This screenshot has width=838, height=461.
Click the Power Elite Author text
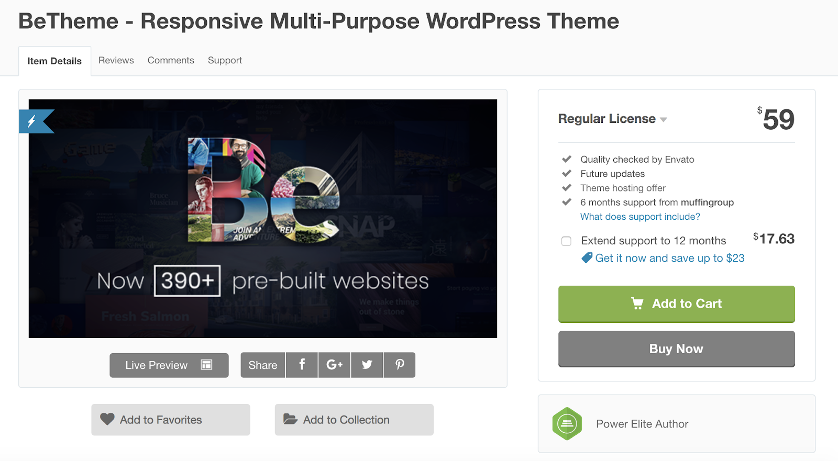click(642, 424)
